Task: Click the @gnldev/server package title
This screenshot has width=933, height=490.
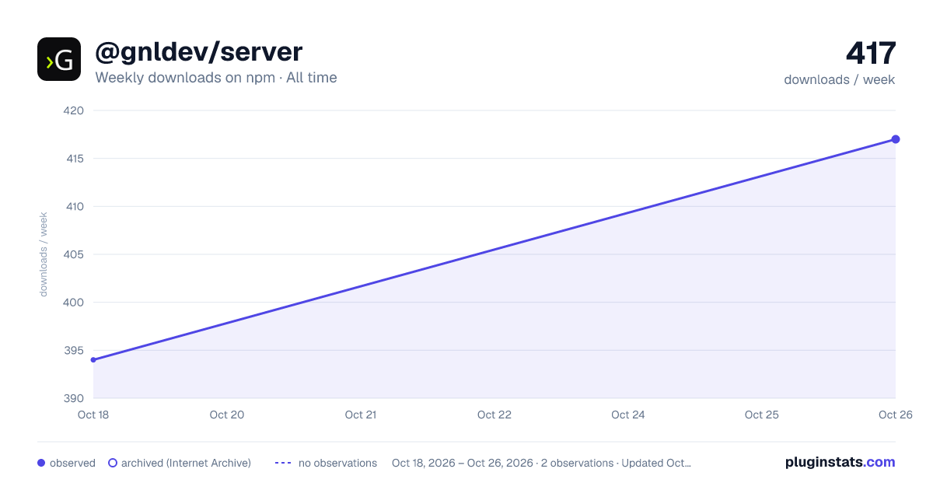Action: pos(198,52)
